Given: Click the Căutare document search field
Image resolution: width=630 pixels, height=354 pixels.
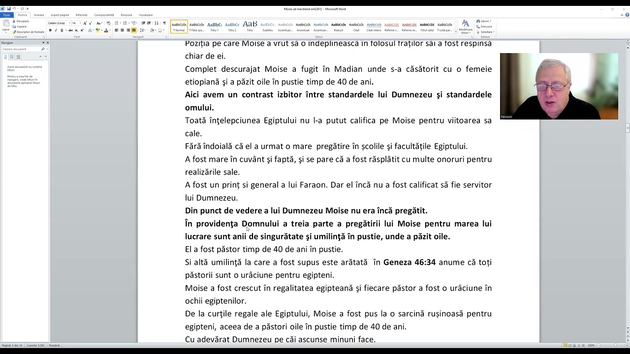Looking at the screenshot, I should (22, 49).
